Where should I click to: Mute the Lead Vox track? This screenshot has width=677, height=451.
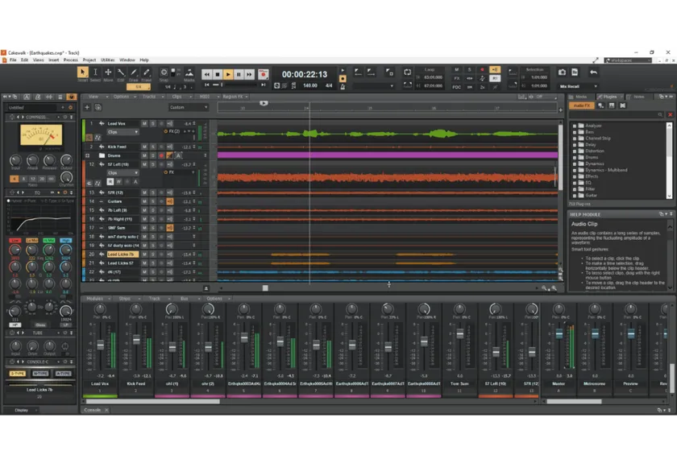(x=144, y=123)
